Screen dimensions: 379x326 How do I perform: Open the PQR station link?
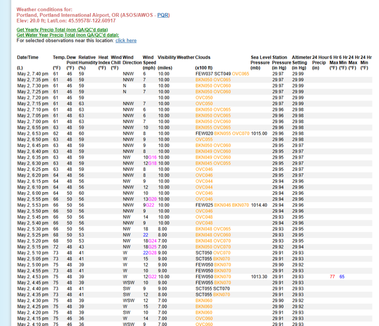tap(162, 15)
